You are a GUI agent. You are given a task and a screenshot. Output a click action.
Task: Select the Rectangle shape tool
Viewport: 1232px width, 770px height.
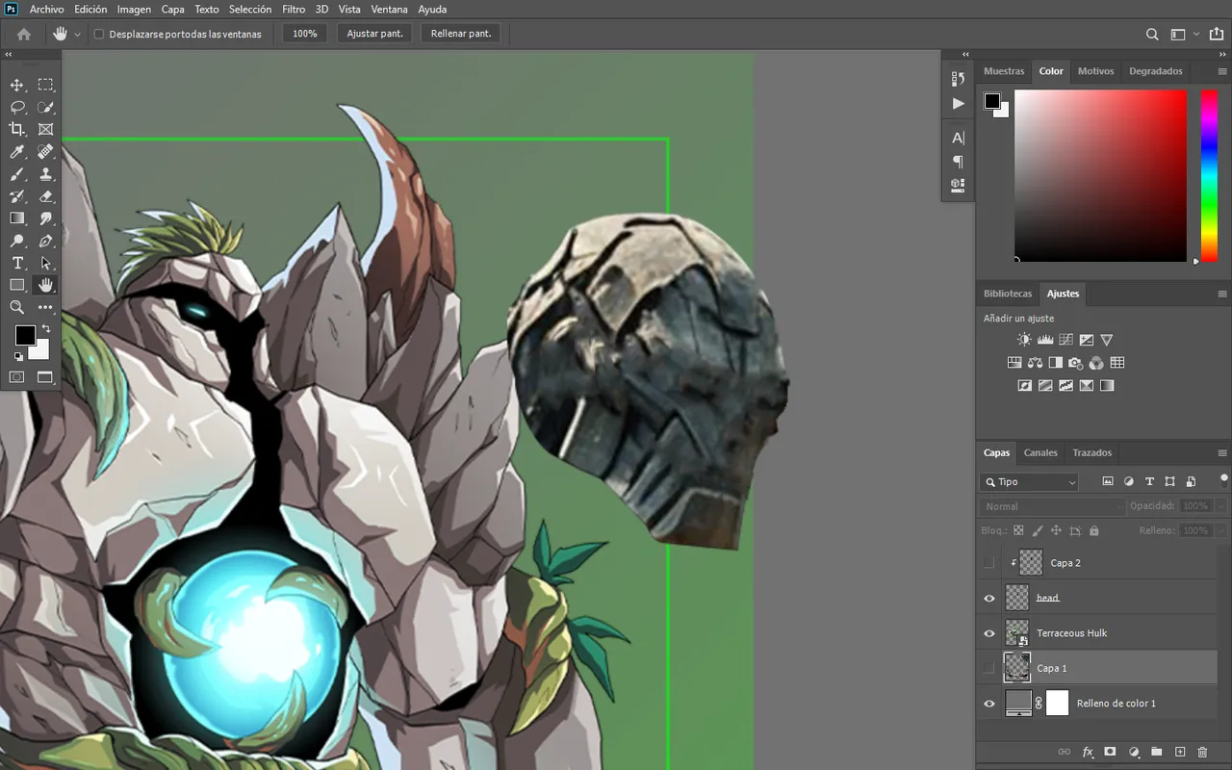coord(17,285)
